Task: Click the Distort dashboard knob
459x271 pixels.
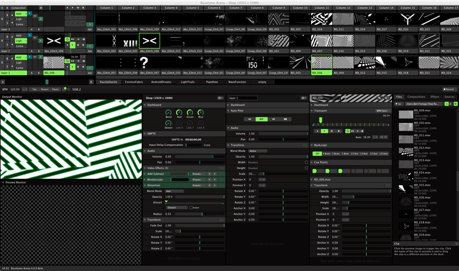Action: tap(169, 123)
